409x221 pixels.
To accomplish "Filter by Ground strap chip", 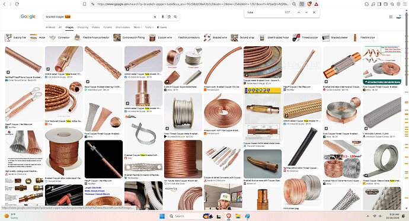I will click(x=243, y=37).
